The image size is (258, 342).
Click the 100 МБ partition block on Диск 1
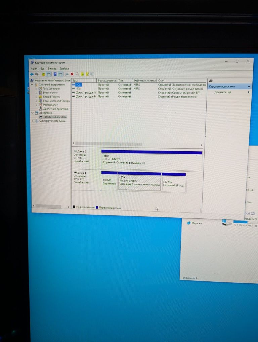pos(109,181)
